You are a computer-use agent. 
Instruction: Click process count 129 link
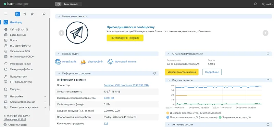click(106, 124)
